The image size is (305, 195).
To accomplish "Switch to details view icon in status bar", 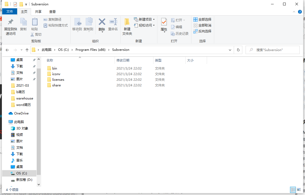I will point(293,190).
